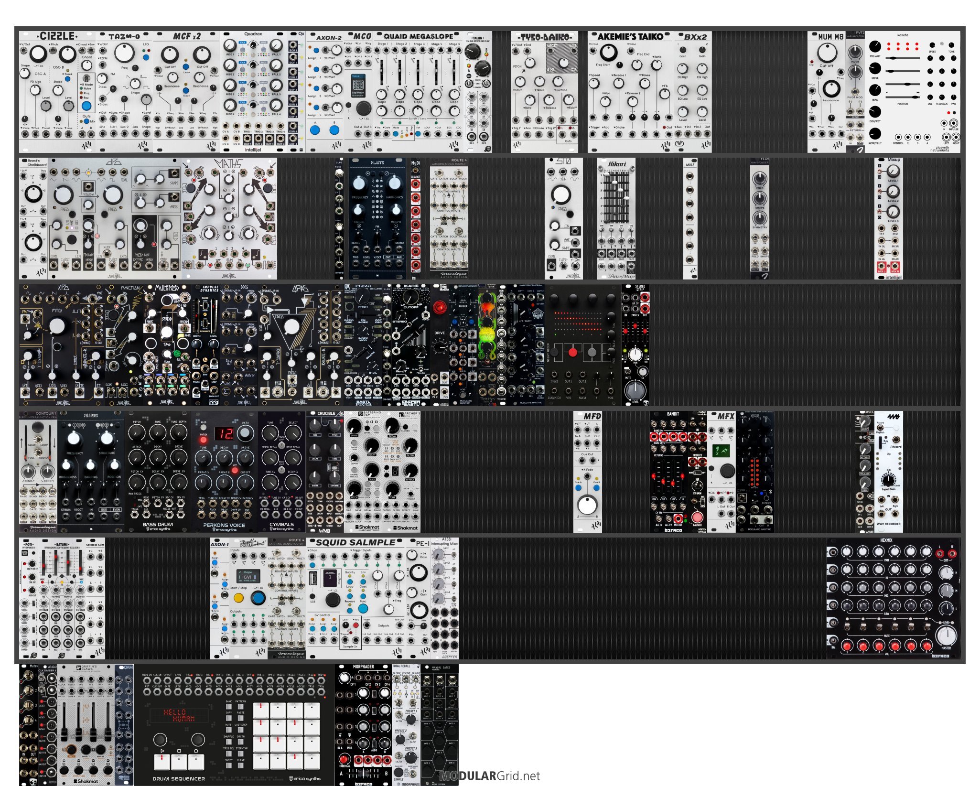Click the CVI display on Pamela's Pro Workout

[248, 576]
